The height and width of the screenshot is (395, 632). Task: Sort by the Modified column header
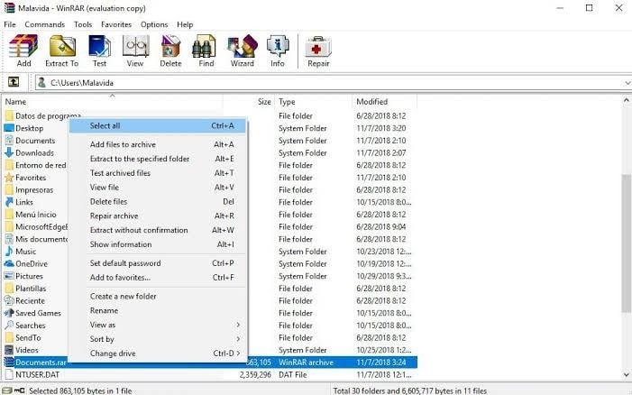[x=385, y=102]
